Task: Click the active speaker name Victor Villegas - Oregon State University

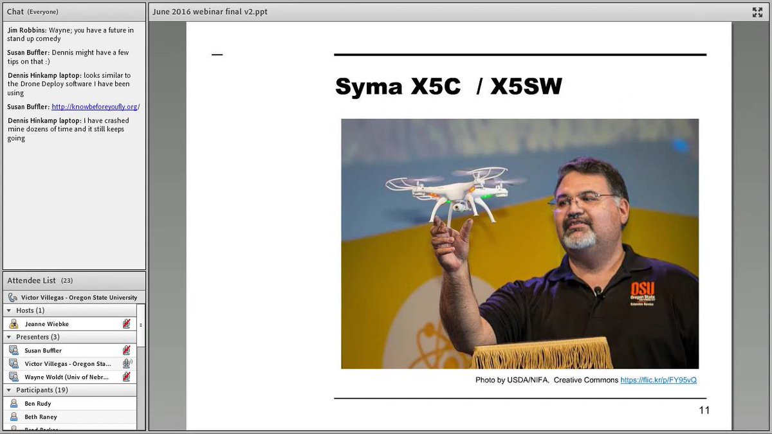Action: point(79,298)
